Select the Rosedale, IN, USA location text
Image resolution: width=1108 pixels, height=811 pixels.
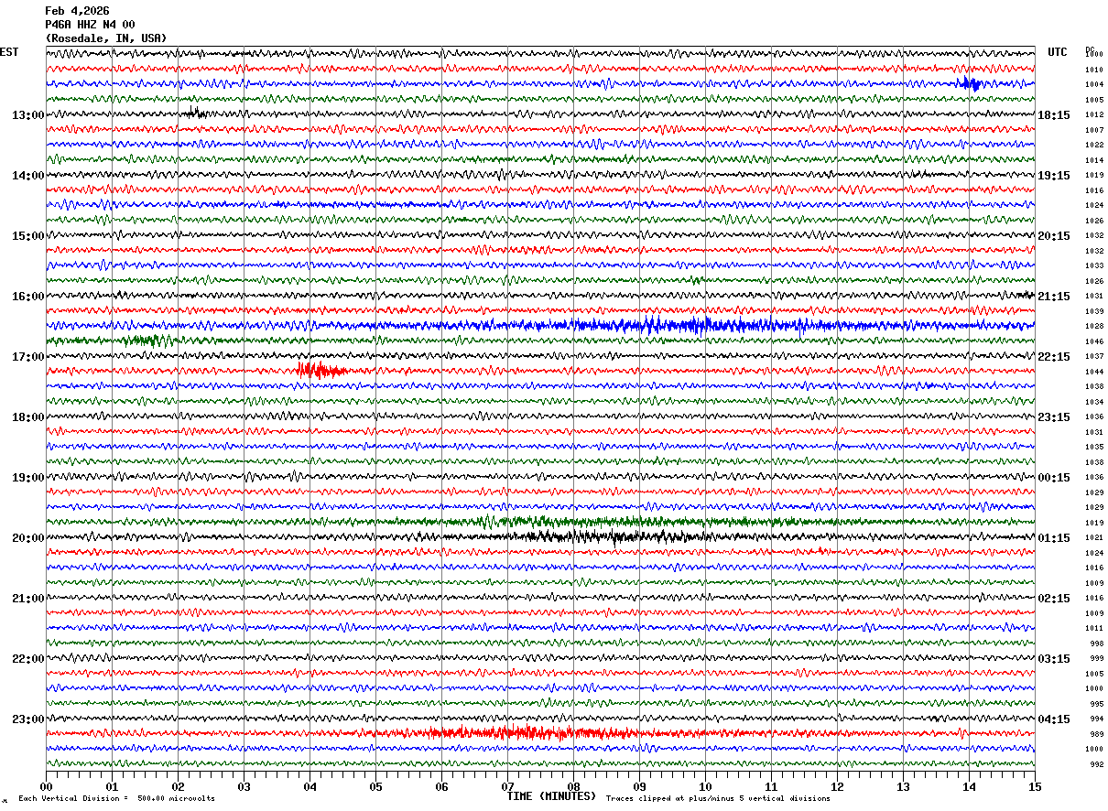106,38
